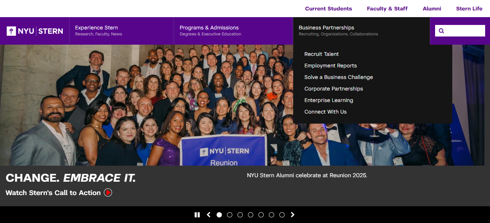
Task: Open the Faculty & Staff link
Action: pos(387,9)
